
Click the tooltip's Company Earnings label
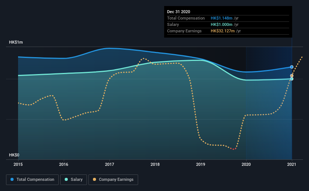[x=184, y=31]
